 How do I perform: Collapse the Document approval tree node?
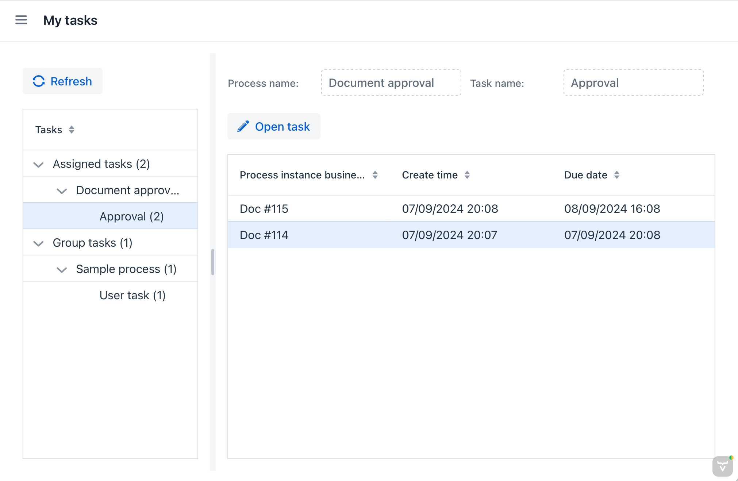click(x=62, y=191)
